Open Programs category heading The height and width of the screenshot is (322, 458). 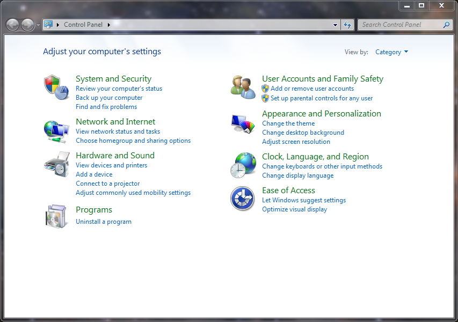click(94, 210)
